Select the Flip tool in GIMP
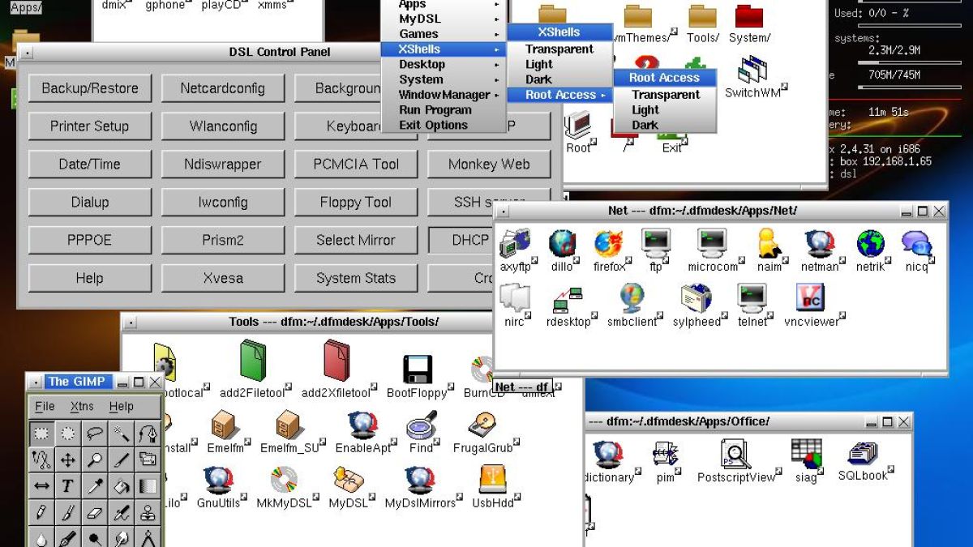This screenshot has width=973, height=547. pyautogui.click(x=41, y=487)
